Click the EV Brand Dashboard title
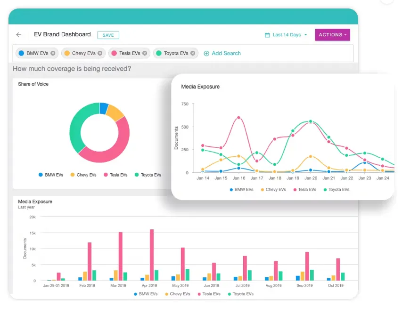The image size is (402, 314). pos(62,34)
